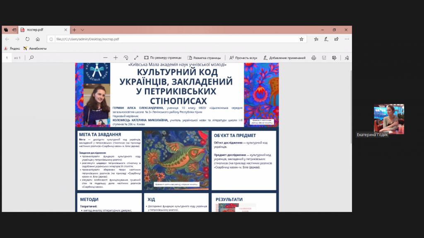Click the ХІД heading
The height and width of the screenshot is (238, 424).
click(x=151, y=200)
